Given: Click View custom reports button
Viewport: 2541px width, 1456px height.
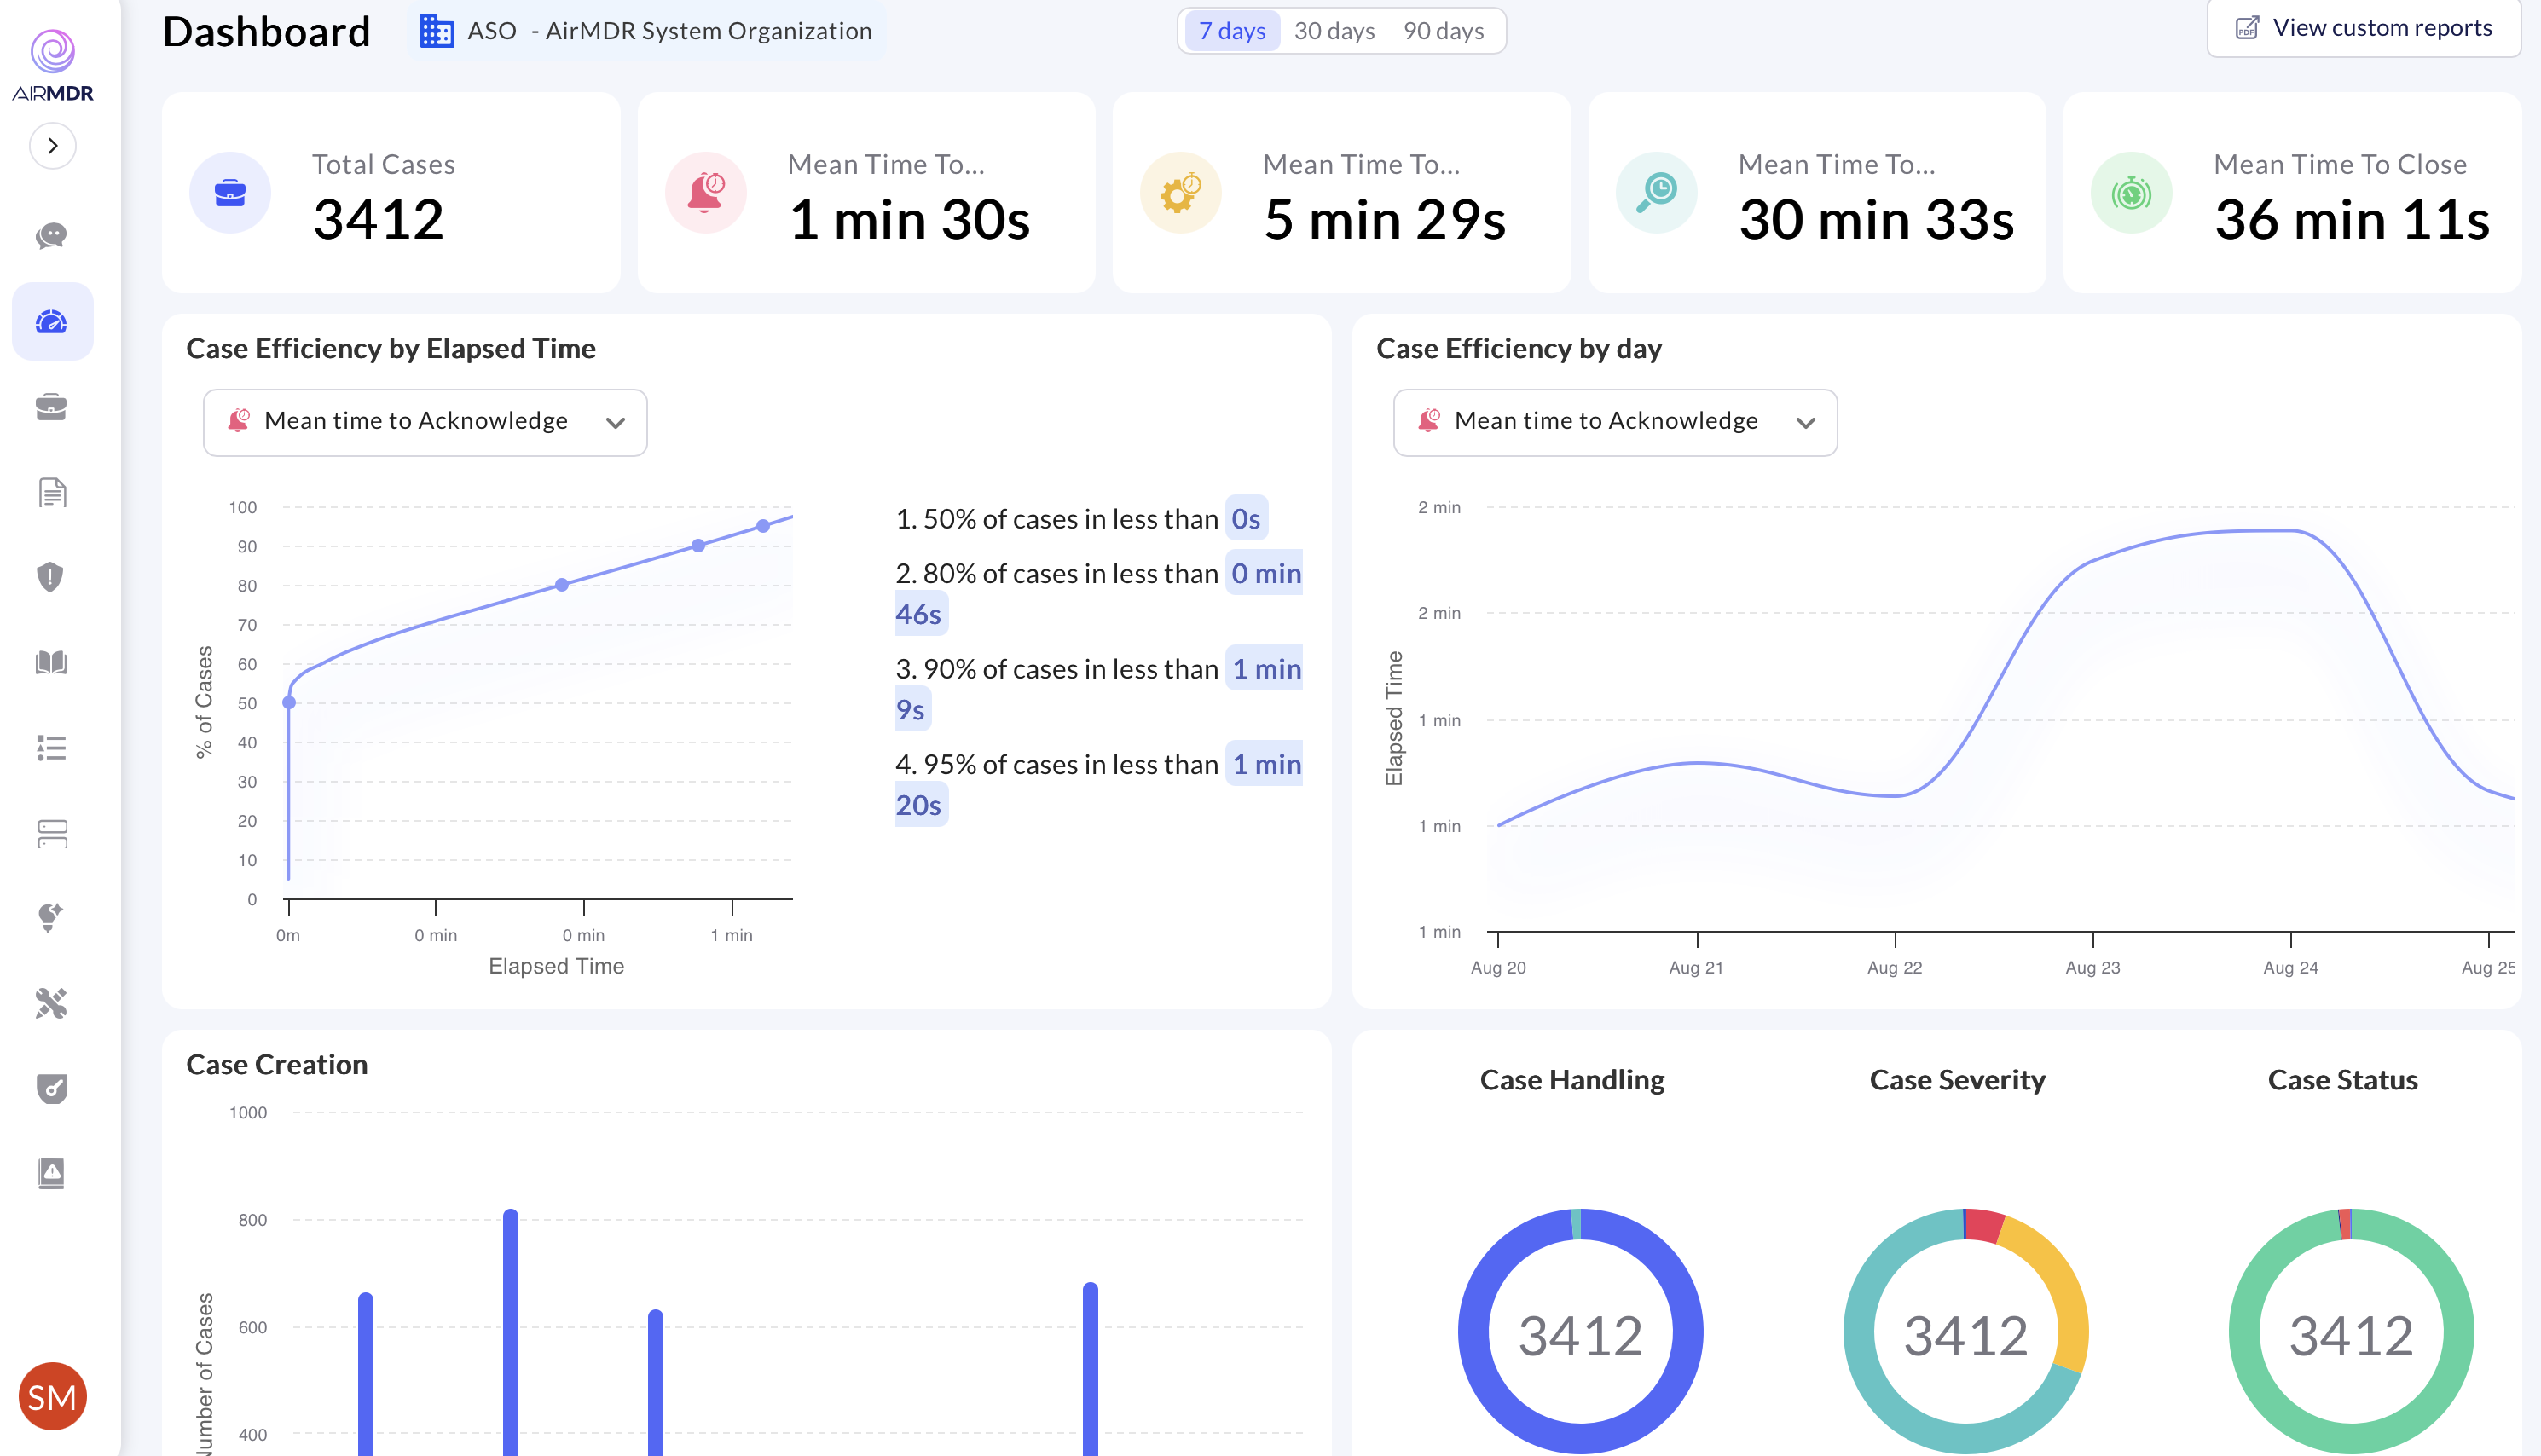Looking at the screenshot, I should (x=2362, y=28).
